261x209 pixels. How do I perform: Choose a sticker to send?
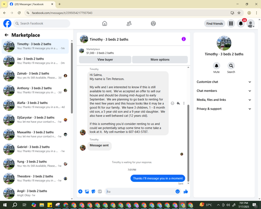click(x=93, y=191)
